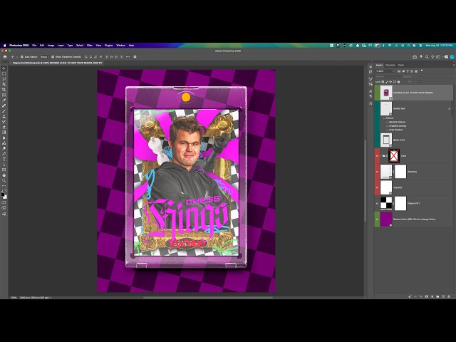Toggle Quick Mask mode icon
This screenshot has width=456, height=342.
[x=4, y=202]
